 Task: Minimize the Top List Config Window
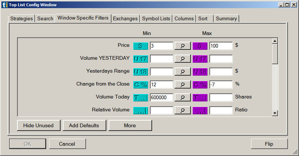point(281,5)
